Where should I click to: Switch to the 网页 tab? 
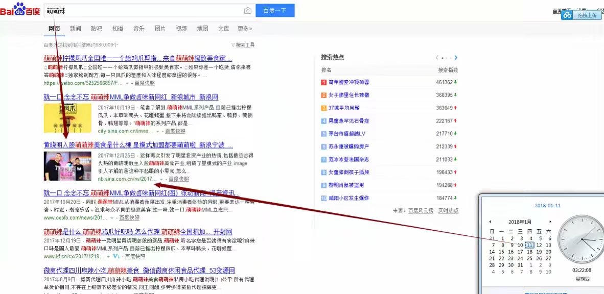pyautogui.click(x=54, y=29)
